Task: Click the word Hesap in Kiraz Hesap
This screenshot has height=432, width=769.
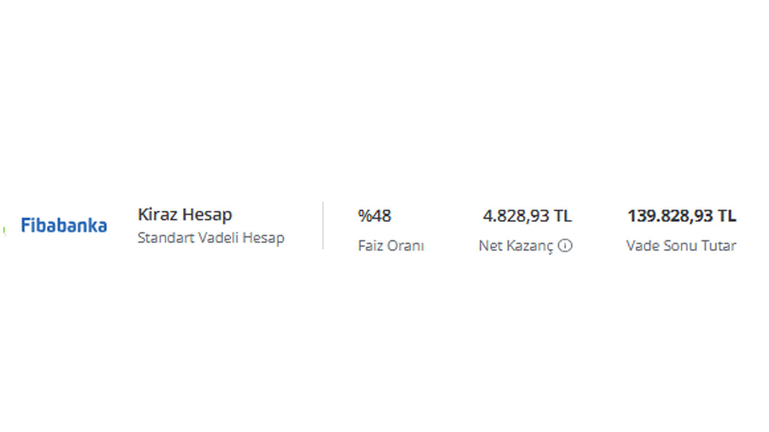Action: [207, 215]
